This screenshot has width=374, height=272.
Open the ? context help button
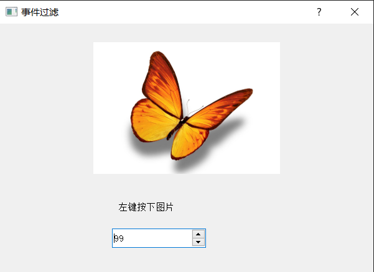click(x=319, y=12)
